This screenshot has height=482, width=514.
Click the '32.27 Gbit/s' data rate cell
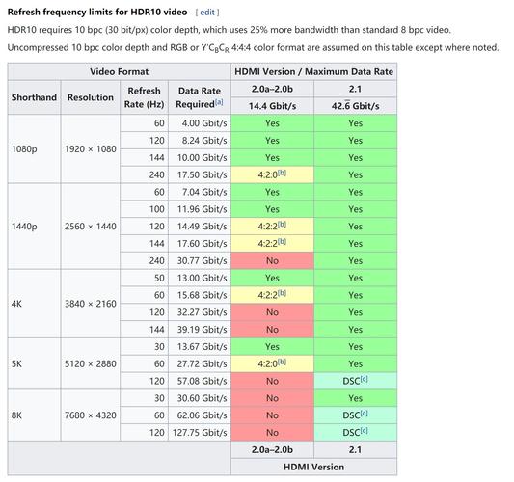(200, 312)
